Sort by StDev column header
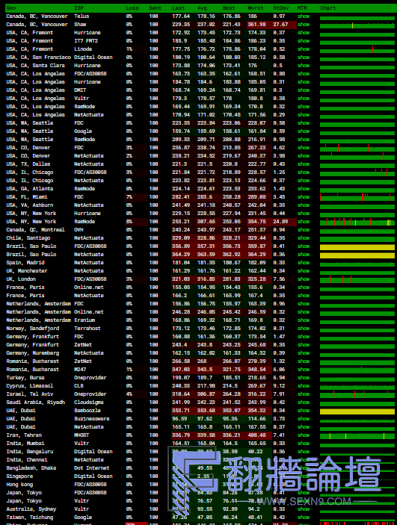Image resolution: width=397 pixels, height=525 pixels. click(280, 7)
